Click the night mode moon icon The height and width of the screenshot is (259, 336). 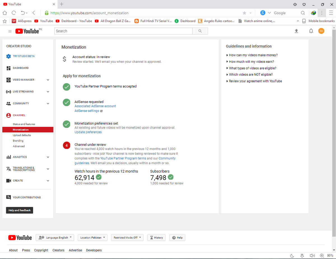point(292,256)
